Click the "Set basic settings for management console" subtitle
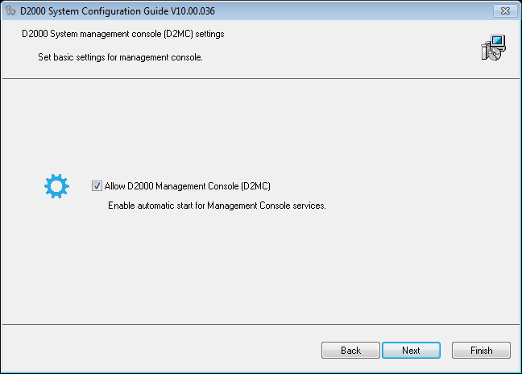522x374 pixels. click(x=120, y=58)
